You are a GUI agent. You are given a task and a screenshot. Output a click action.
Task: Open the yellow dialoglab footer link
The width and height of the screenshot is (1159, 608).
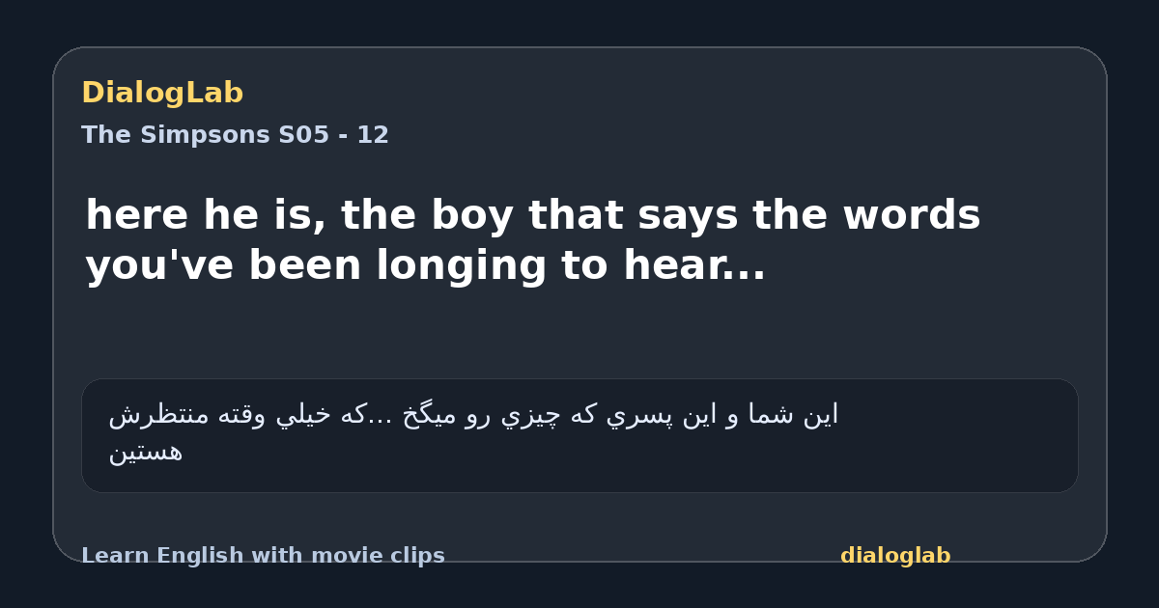coord(895,556)
